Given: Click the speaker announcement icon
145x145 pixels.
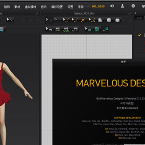Looking at the screenshot, I should click(x=112, y=6).
